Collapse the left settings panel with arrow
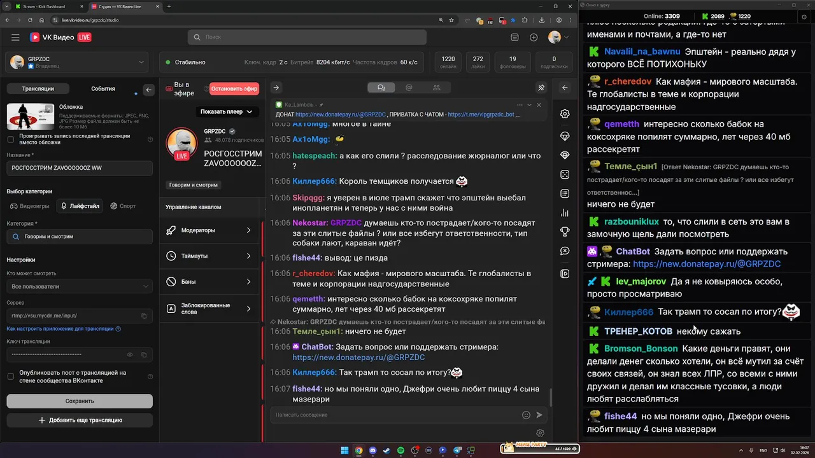This screenshot has width=815, height=458. click(148, 90)
